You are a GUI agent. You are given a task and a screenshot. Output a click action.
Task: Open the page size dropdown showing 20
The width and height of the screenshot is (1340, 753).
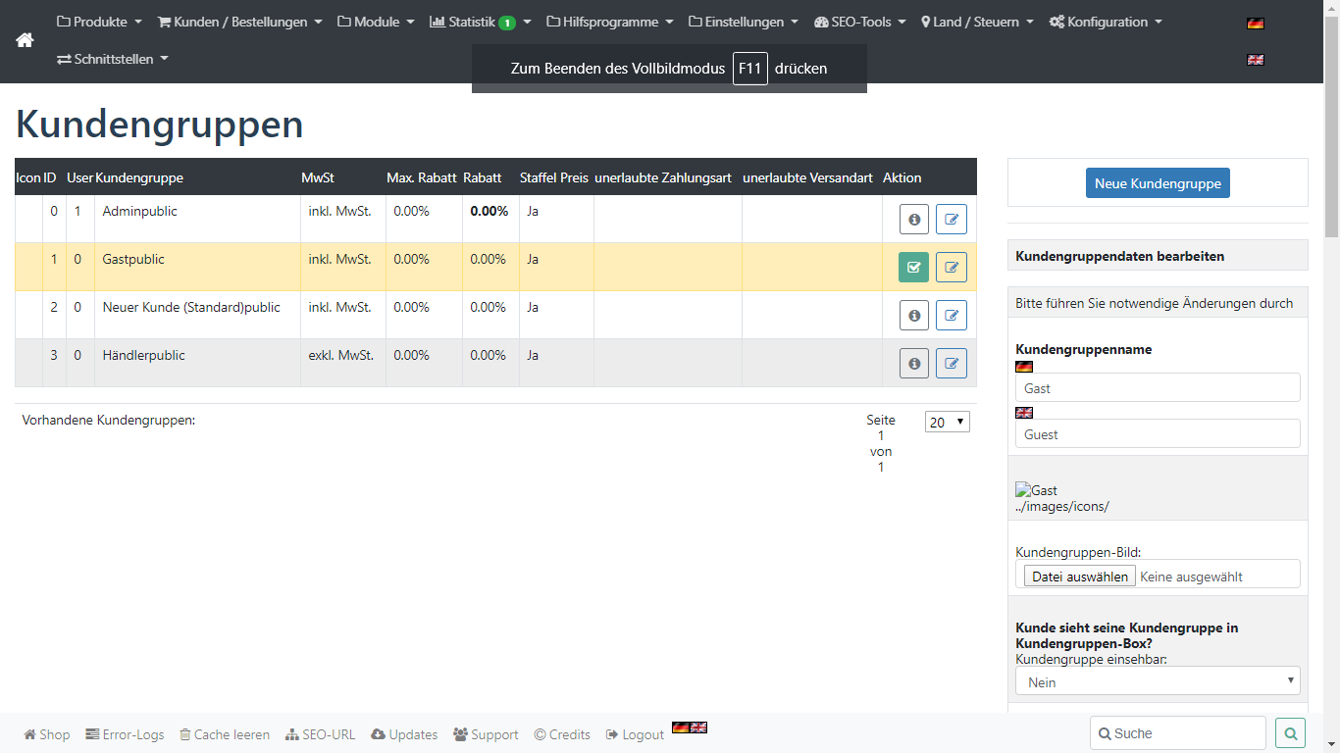pos(947,422)
